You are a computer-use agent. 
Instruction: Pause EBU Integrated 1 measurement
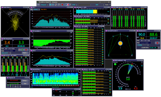[22, 50]
